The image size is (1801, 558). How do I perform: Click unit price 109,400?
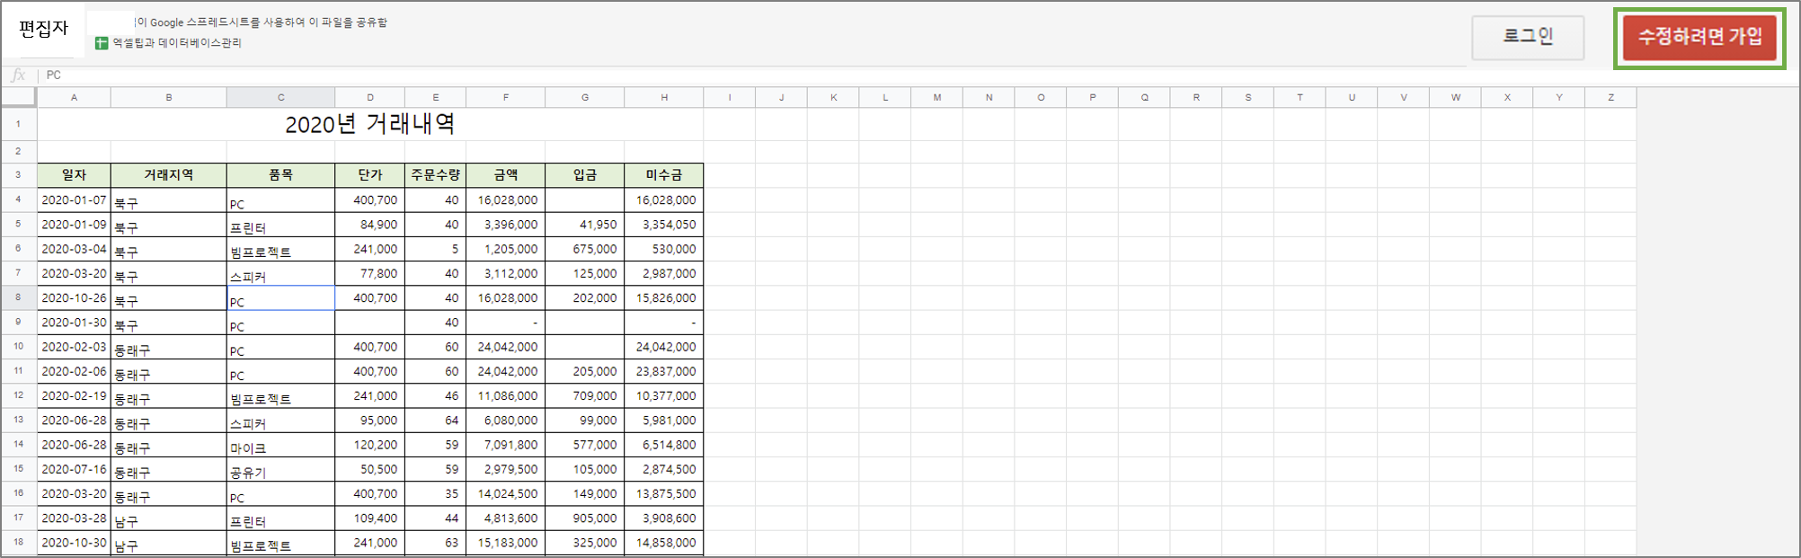pos(369,518)
